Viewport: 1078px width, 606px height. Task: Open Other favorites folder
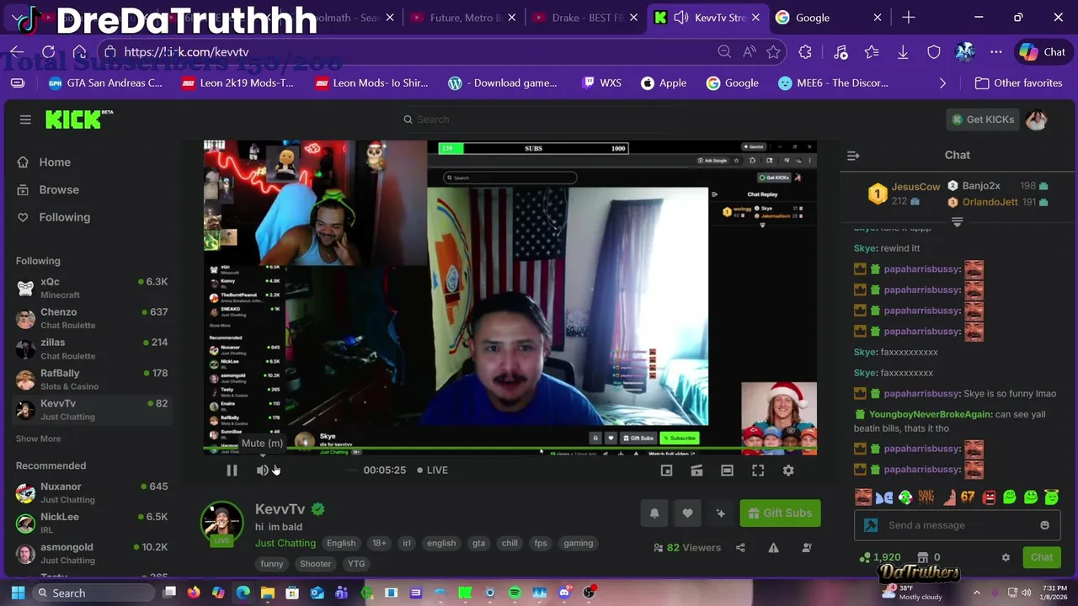pyautogui.click(x=1017, y=83)
